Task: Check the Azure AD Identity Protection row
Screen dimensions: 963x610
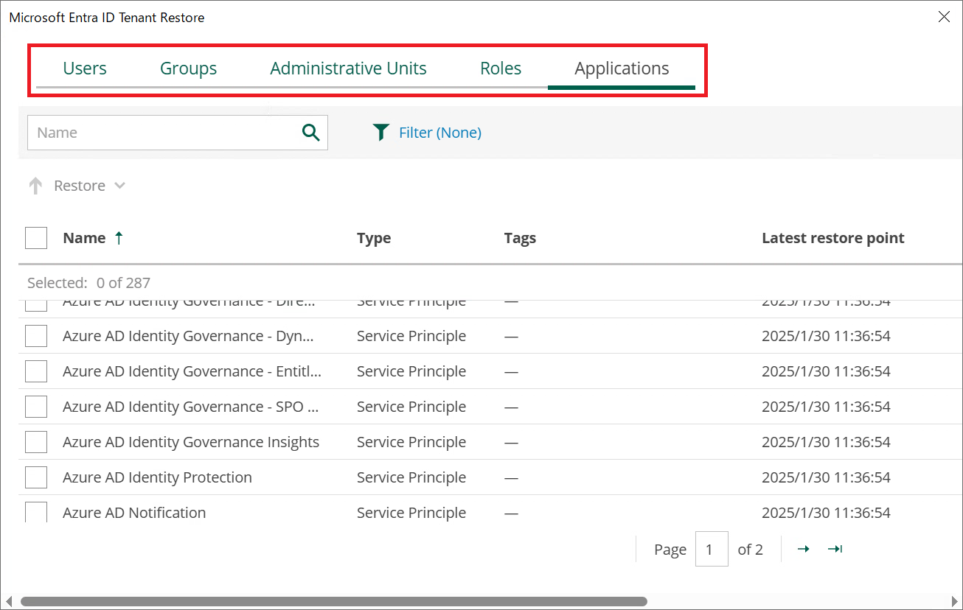Action: (36, 477)
